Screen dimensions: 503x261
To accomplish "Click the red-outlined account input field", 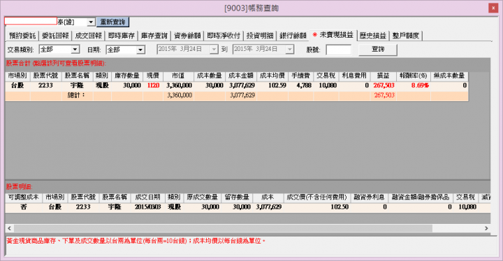I will coord(31,21).
